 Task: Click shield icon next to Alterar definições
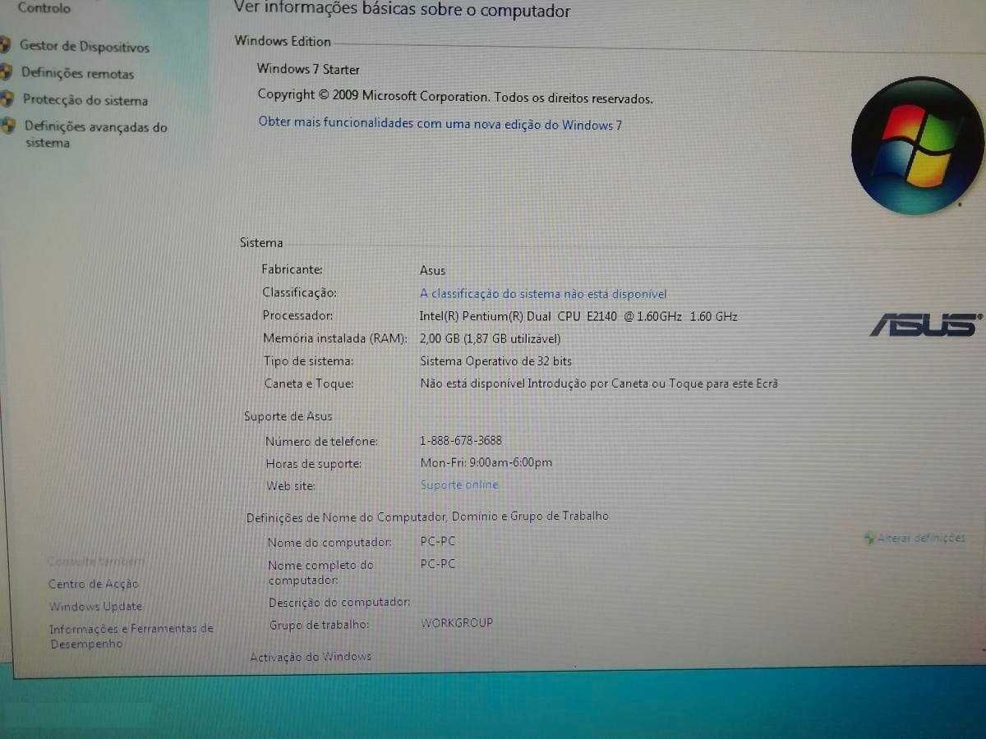click(x=869, y=539)
